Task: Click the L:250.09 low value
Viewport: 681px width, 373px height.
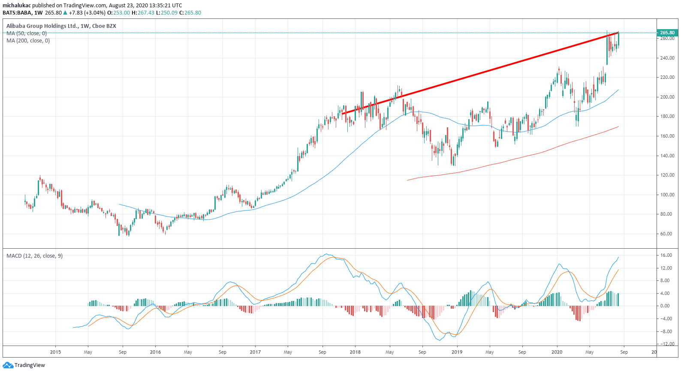Action: coord(166,12)
